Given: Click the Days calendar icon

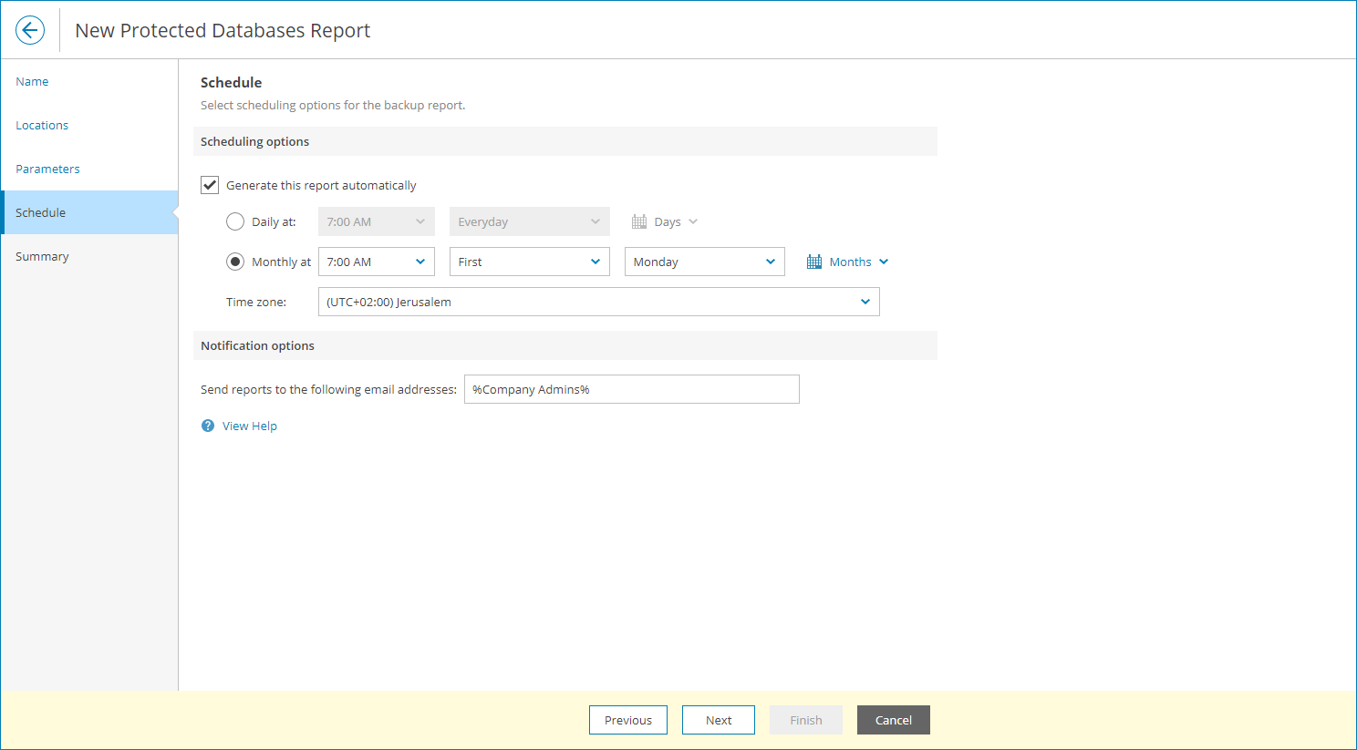Looking at the screenshot, I should pos(639,221).
